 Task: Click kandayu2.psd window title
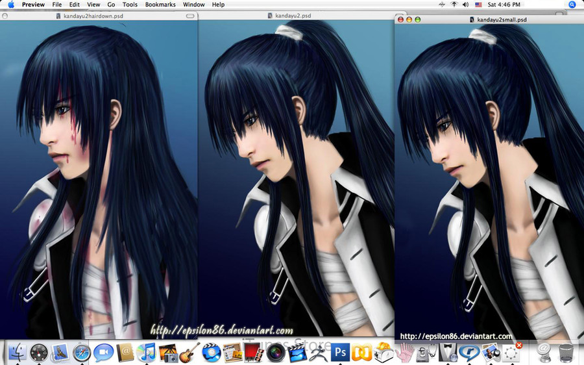click(x=293, y=16)
